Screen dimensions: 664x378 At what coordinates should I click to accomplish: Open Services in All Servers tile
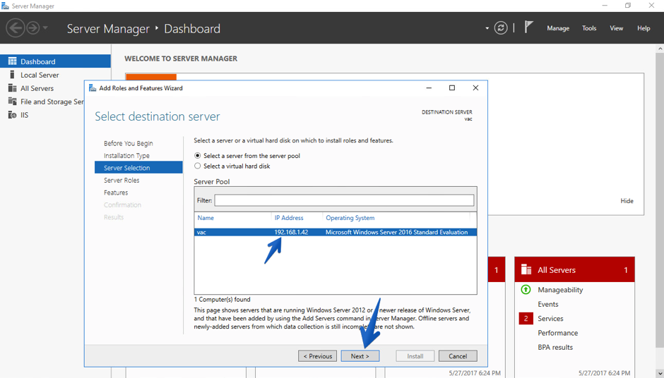550,318
